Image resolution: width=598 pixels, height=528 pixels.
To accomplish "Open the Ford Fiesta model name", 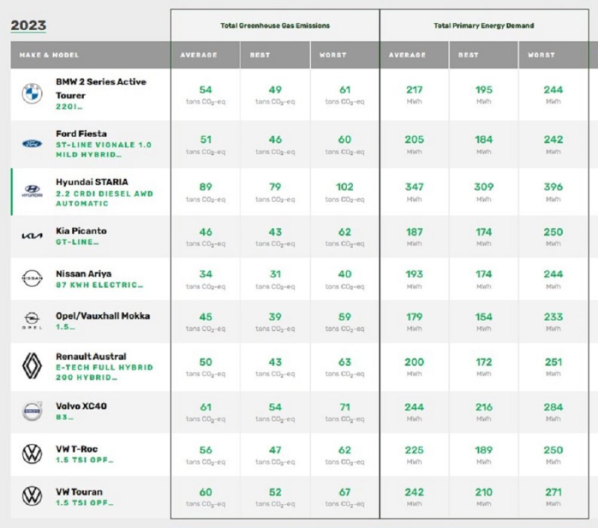I will (x=81, y=134).
